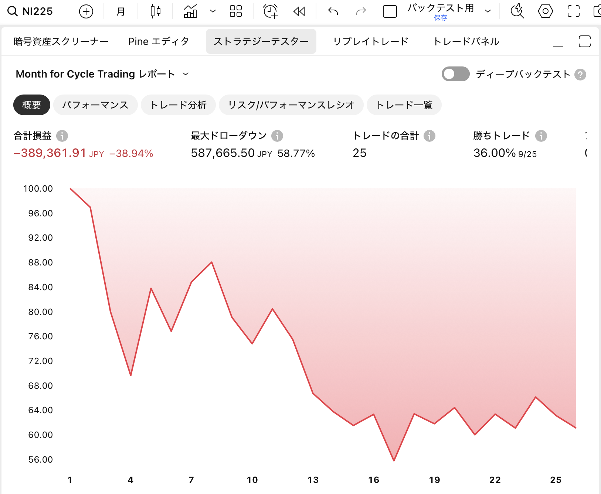Select ストラテジーテスター tab

tap(261, 41)
